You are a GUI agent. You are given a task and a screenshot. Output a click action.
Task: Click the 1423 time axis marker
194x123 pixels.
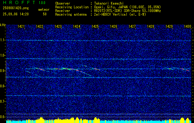coord(58,26)
